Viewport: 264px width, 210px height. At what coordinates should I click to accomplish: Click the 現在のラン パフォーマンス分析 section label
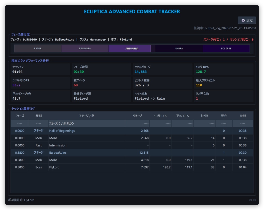click(30, 61)
